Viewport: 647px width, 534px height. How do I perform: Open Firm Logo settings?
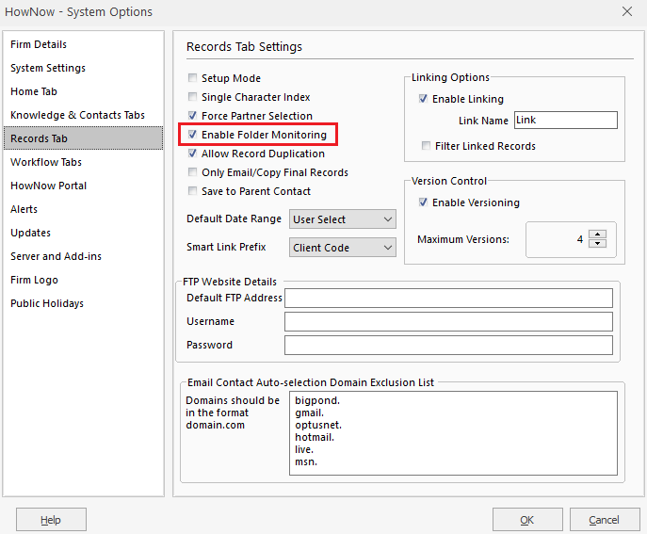click(x=84, y=280)
